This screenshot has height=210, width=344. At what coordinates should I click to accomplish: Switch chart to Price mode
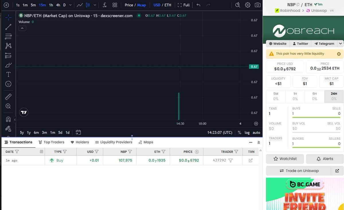[x=129, y=5]
